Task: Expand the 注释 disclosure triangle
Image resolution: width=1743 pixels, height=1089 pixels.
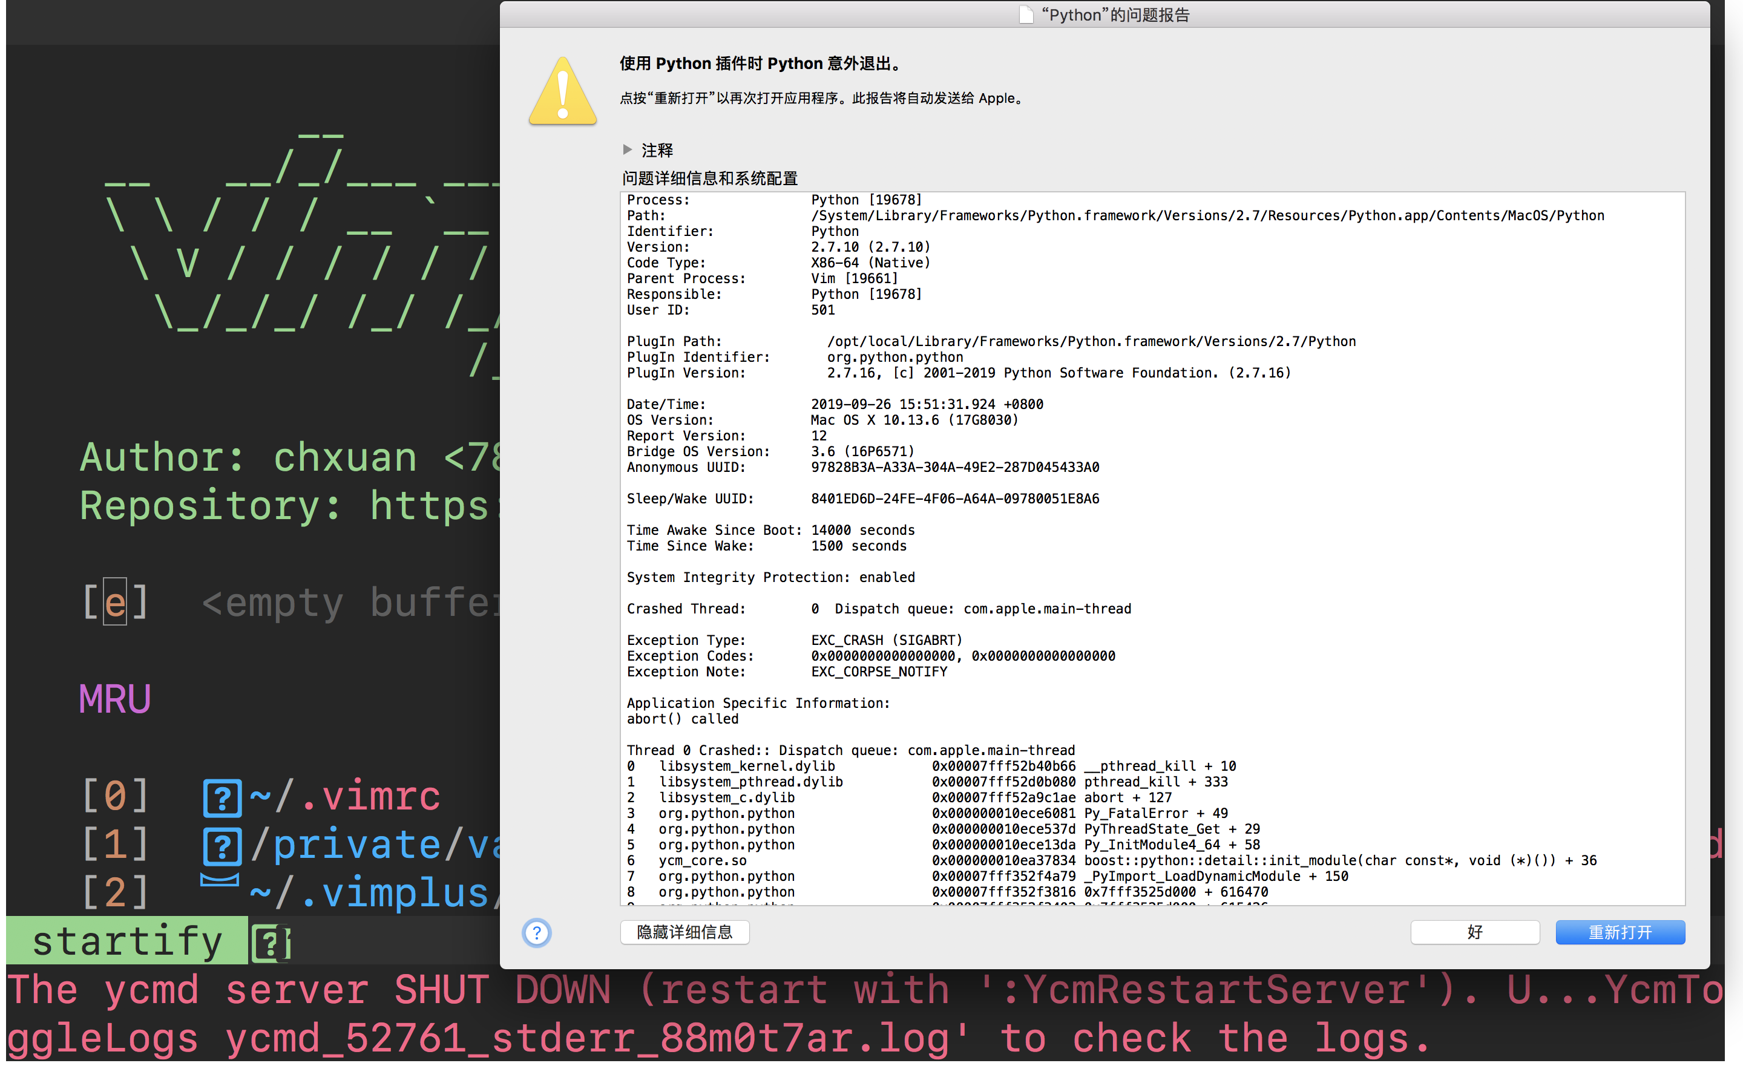Action: click(x=628, y=150)
